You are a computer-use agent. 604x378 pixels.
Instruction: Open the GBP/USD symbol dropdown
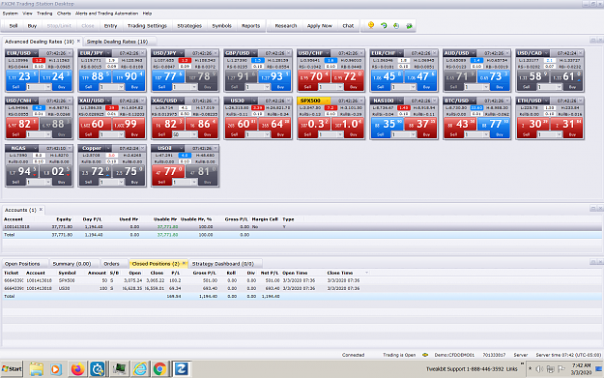(254, 53)
